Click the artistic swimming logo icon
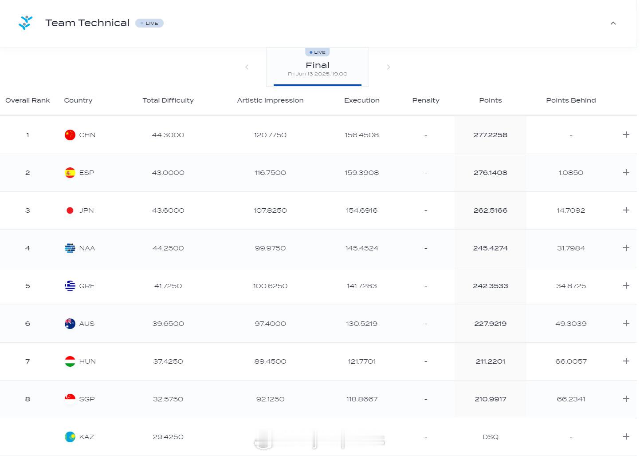 26,23
